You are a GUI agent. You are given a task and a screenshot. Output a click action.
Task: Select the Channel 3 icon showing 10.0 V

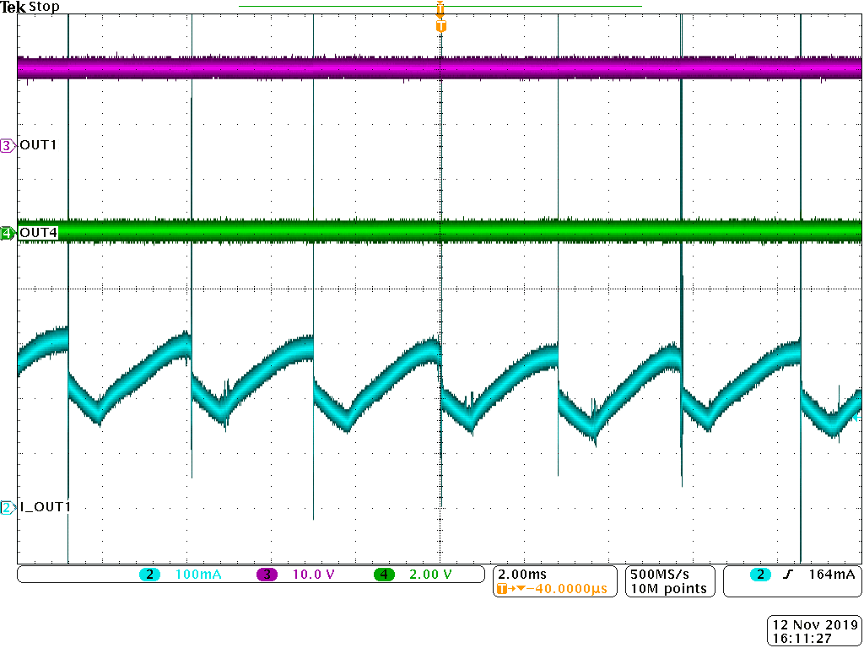[266, 573]
